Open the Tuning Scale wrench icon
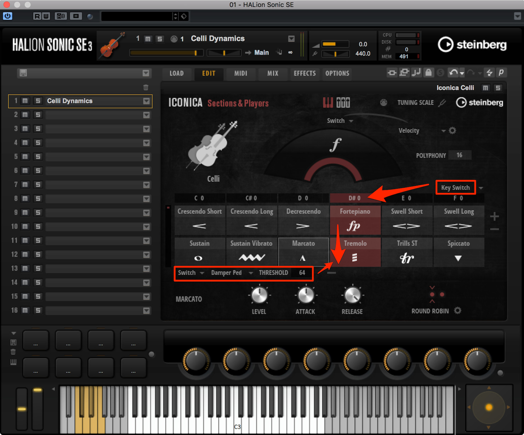The height and width of the screenshot is (435, 524). (442, 103)
